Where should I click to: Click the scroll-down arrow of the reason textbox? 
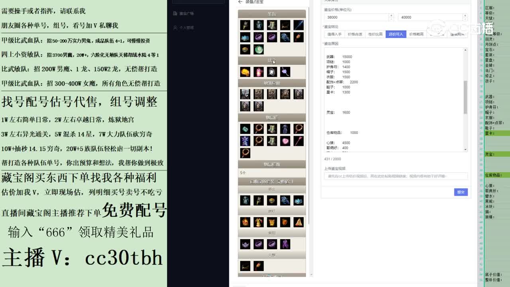[465, 149]
